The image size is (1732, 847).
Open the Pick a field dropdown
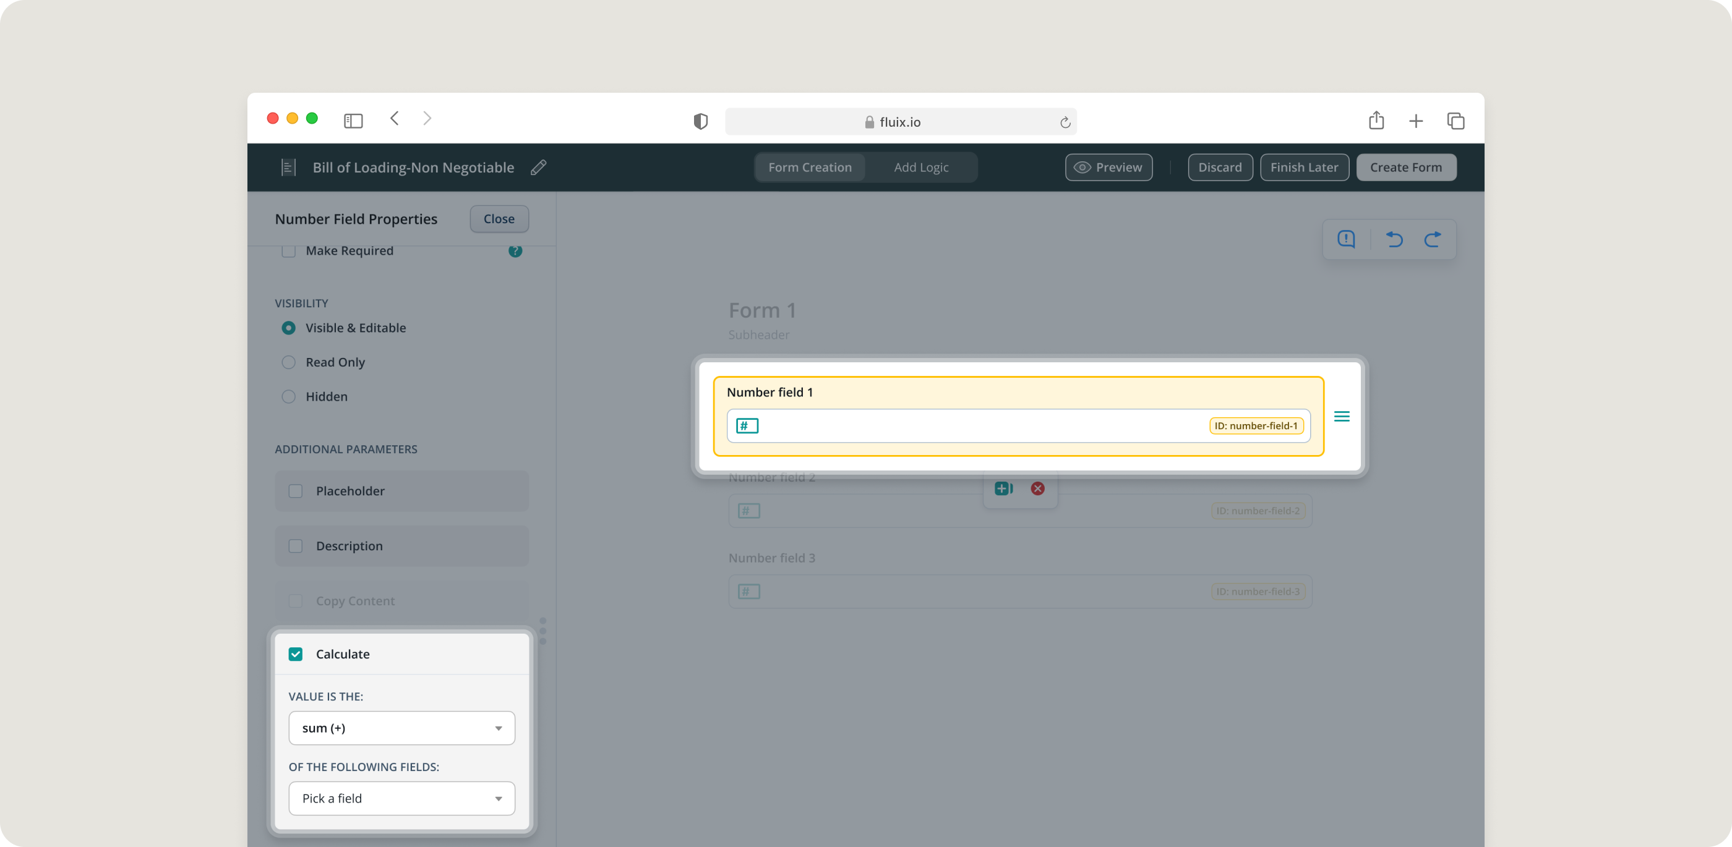[401, 799]
